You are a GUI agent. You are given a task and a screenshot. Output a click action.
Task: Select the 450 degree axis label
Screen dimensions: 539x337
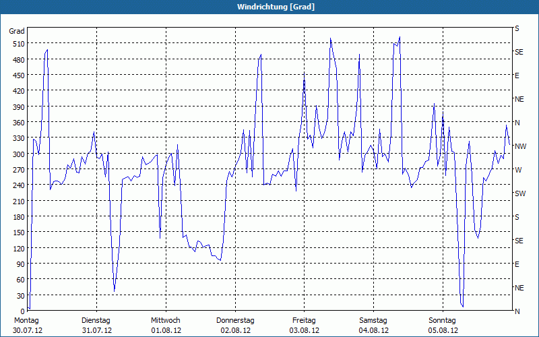point(17,75)
